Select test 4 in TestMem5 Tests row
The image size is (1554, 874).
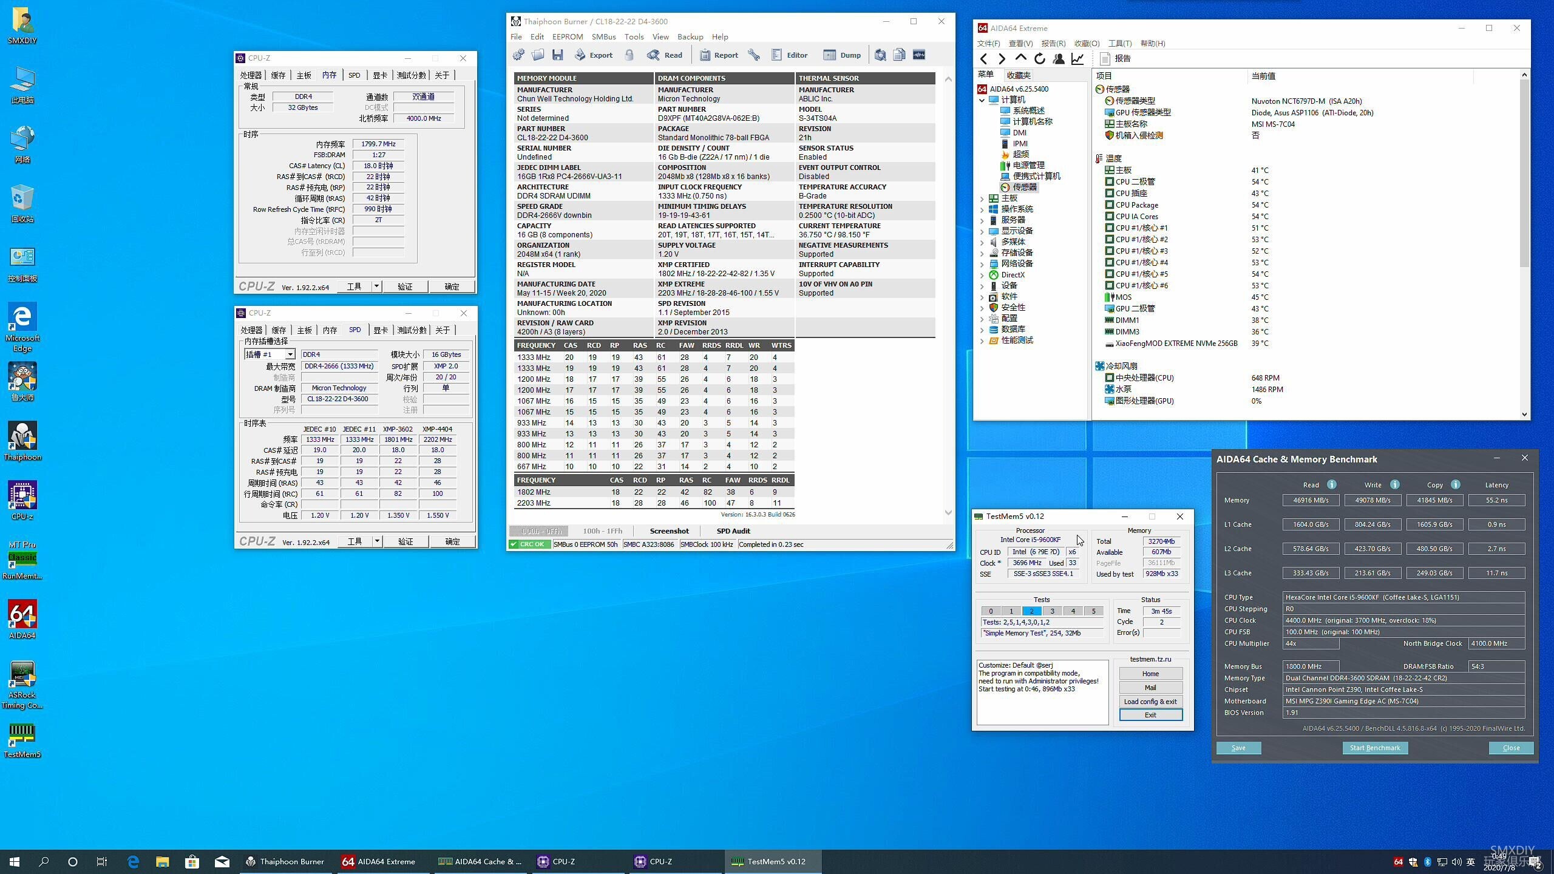pyautogui.click(x=1073, y=611)
